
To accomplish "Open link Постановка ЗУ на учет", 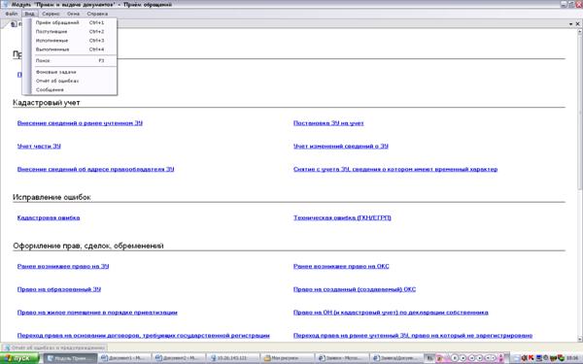I will (328, 123).
